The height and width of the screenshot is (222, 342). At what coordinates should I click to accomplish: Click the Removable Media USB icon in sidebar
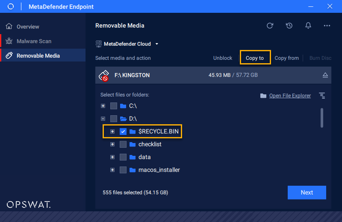click(9, 55)
